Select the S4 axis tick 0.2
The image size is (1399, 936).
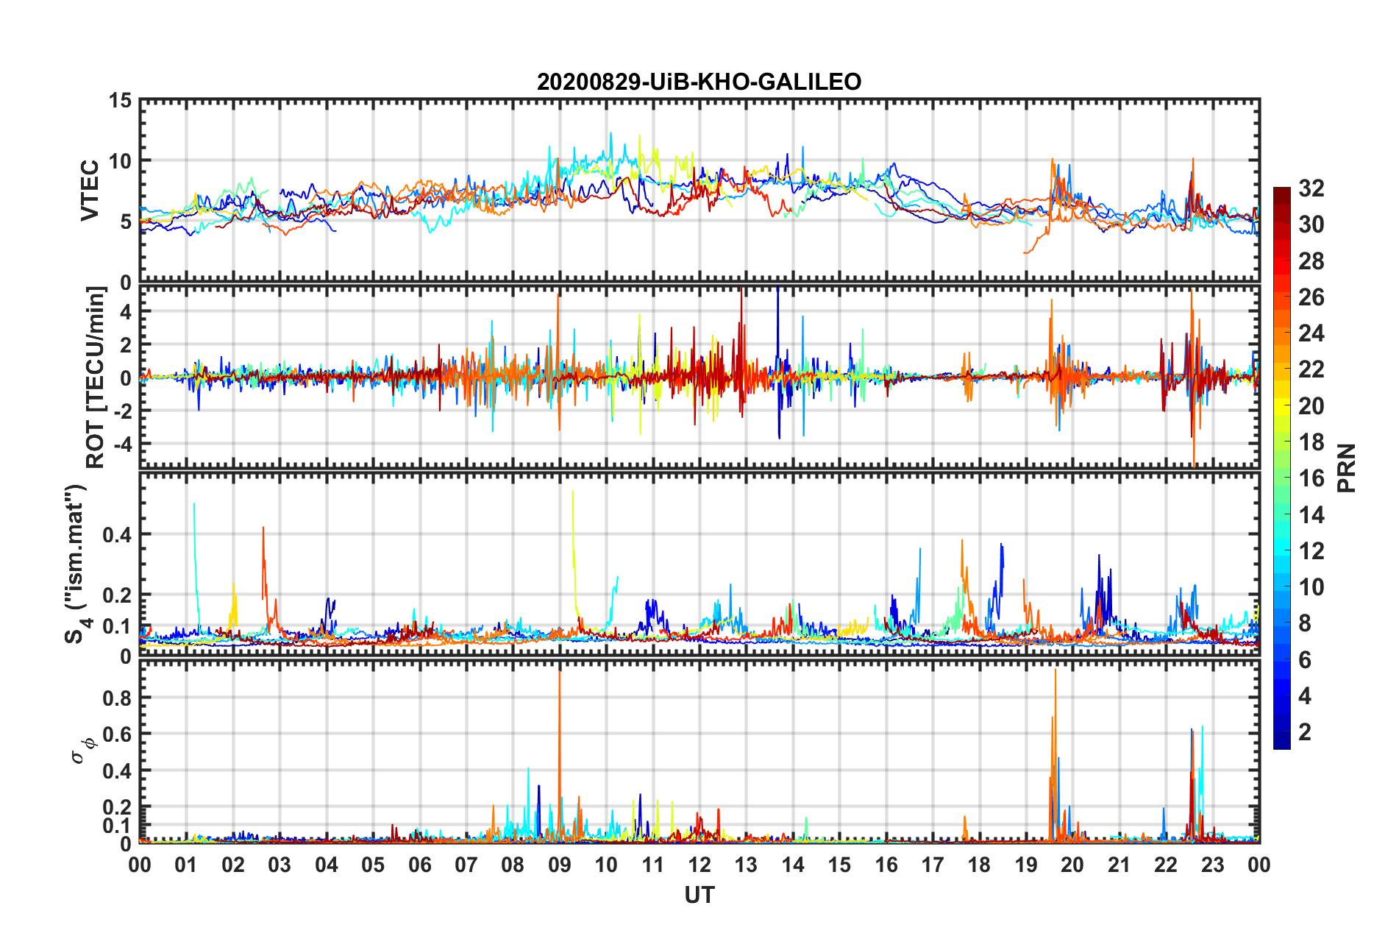118,595
